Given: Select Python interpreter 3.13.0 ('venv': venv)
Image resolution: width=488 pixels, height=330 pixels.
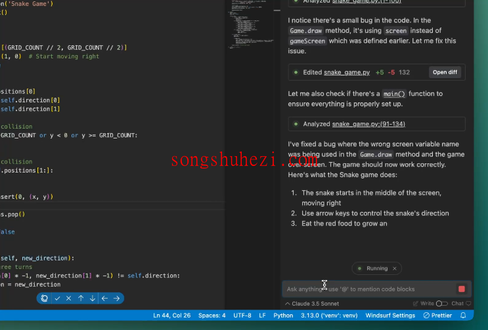Looking at the screenshot, I should [x=329, y=316].
